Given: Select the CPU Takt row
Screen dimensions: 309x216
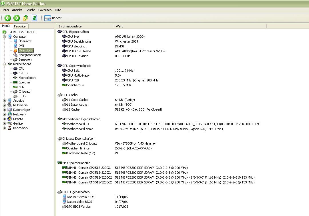Looking at the screenshot, I should pos(97,71).
